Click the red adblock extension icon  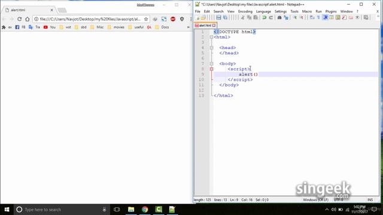click(173, 19)
